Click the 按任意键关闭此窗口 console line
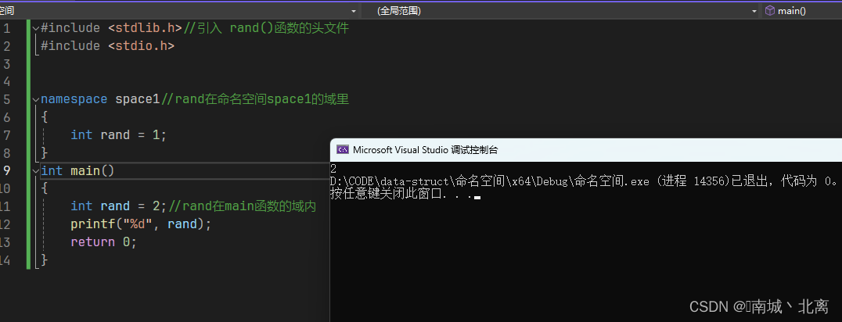842x322 pixels. pos(405,195)
